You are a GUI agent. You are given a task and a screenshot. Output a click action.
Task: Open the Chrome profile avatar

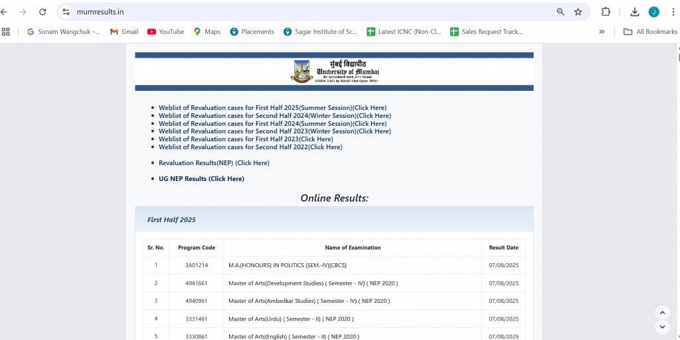tap(654, 12)
